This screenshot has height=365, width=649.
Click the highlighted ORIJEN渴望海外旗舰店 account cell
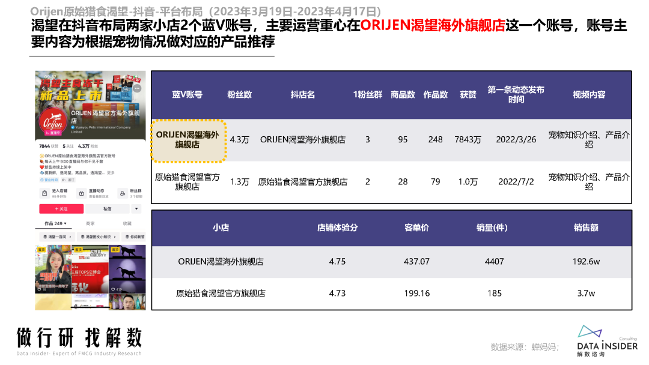pyautogui.click(x=187, y=140)
